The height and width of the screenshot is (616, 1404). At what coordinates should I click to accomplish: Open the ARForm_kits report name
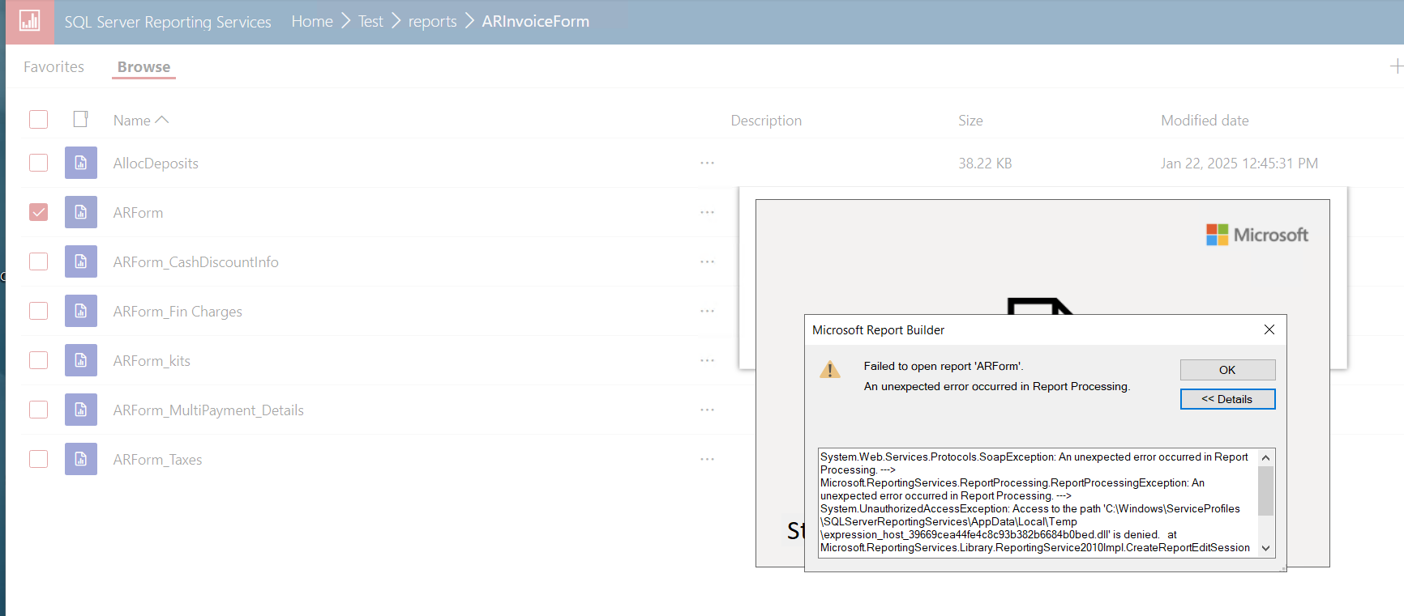152,360
